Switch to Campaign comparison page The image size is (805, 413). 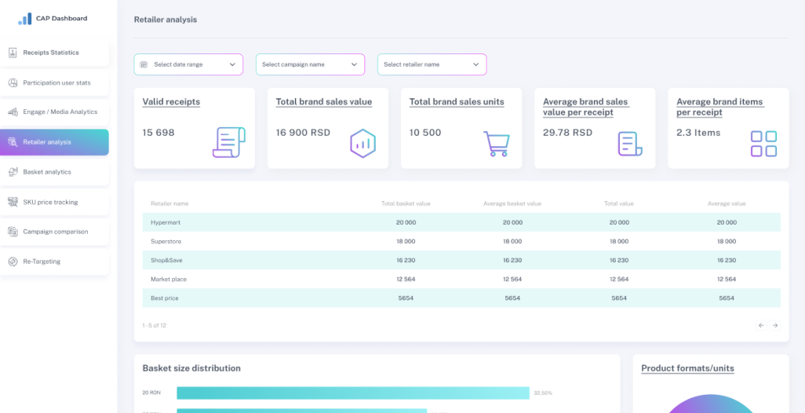tap(55, 232)
